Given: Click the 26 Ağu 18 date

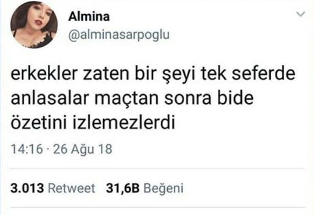Looking at the screenshot, I should point(83,149).
